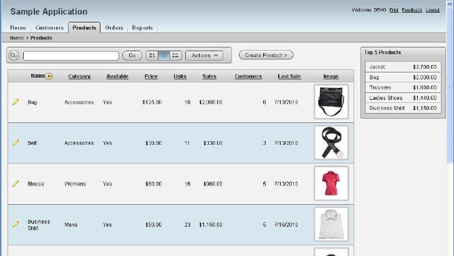Click the Sample Application title

pyautogui.click(x=49, y=12)
